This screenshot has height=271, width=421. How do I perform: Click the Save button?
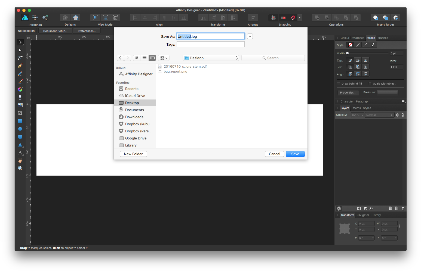point(295,154)
